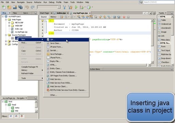
Task: Close the myJspPage.jsp editor tab
Action: click(x=90, y=13)
